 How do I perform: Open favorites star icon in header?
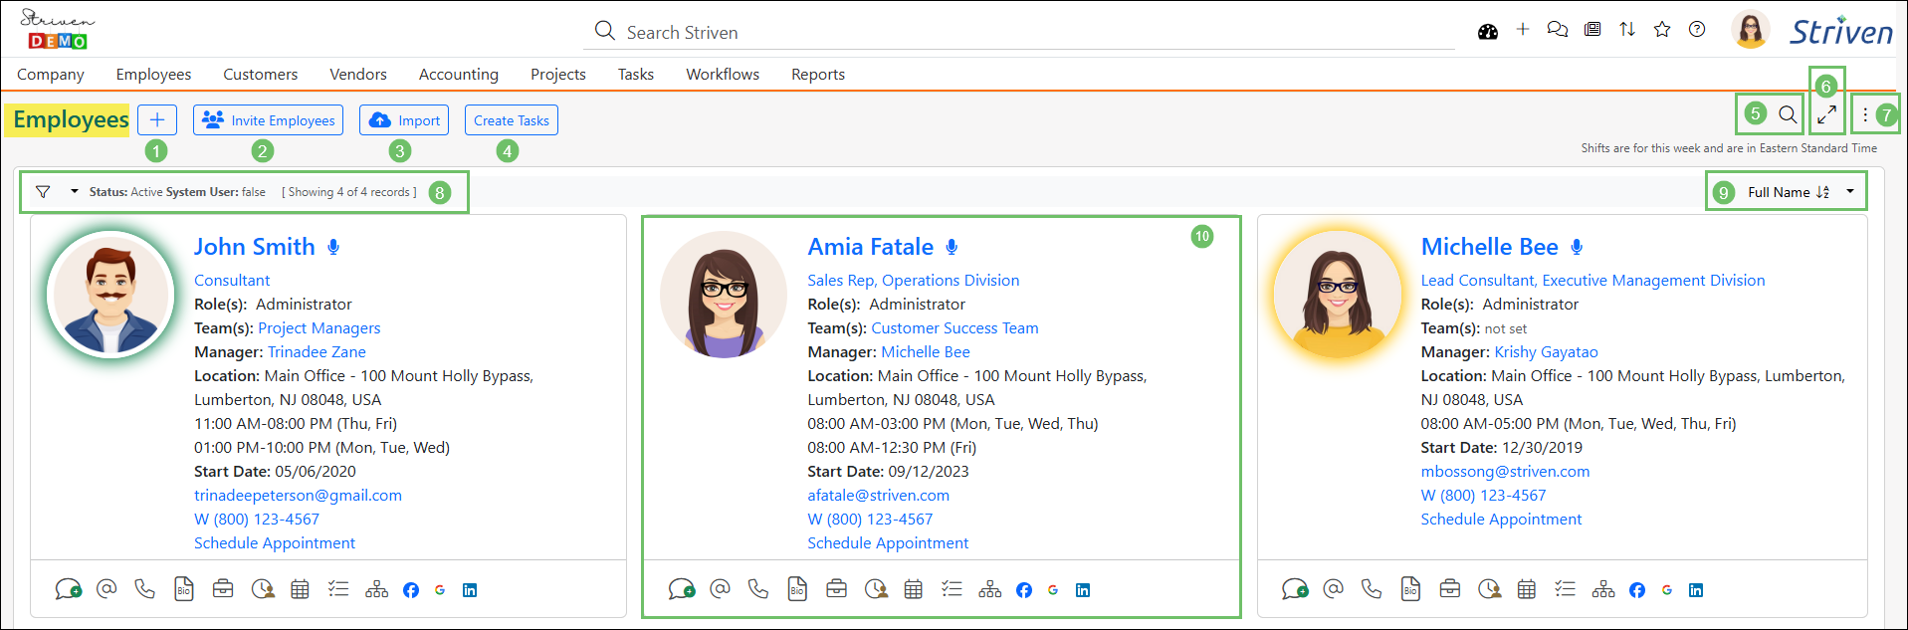coord(1662,30)
